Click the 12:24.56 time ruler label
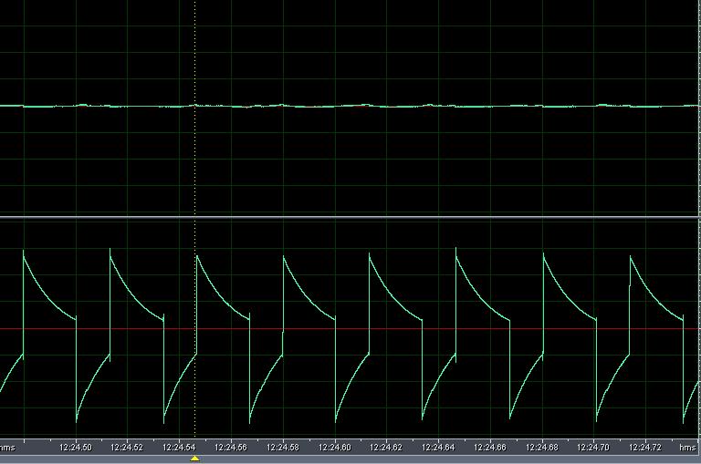This screenshot has height=464, width=701. pos(231,447)
